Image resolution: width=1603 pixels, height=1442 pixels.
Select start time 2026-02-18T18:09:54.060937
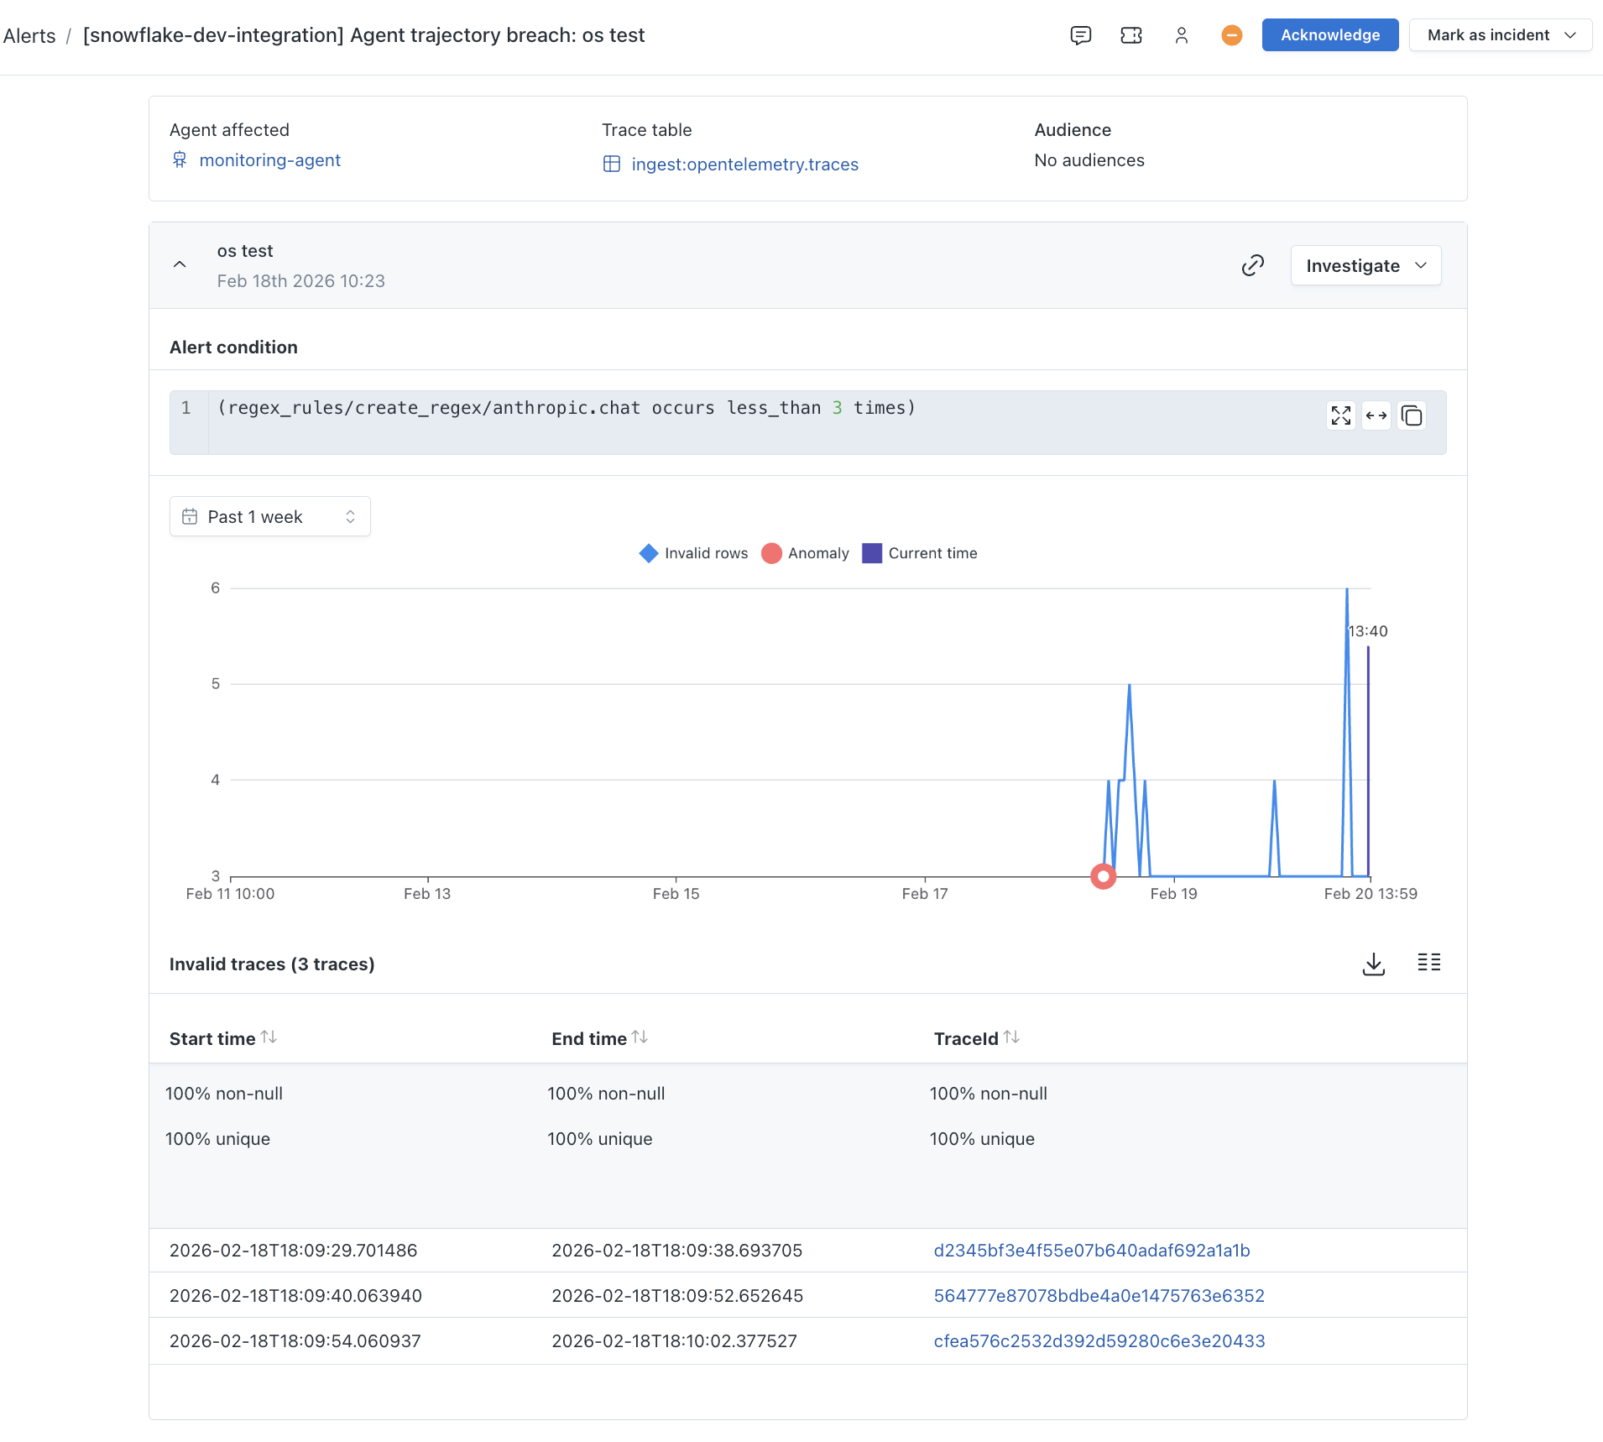295,1341
